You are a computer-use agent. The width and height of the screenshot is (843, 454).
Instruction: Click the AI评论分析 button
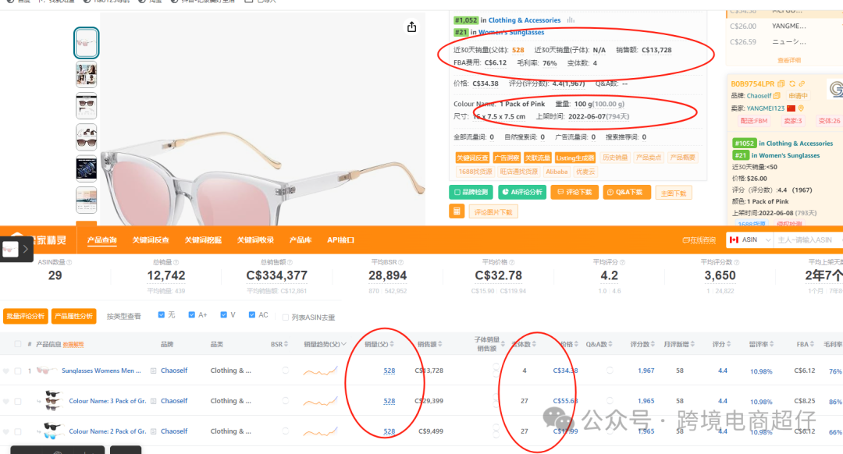tap(522, 192)
